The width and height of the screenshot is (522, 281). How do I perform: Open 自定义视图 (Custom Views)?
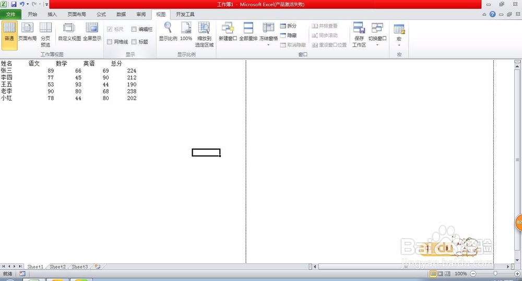[69, 32]
